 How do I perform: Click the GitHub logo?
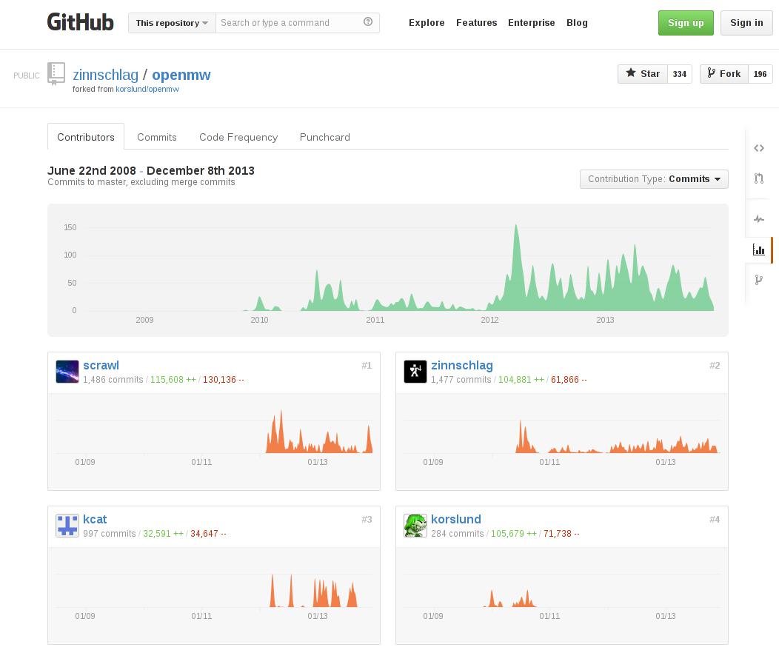(80, 22)
